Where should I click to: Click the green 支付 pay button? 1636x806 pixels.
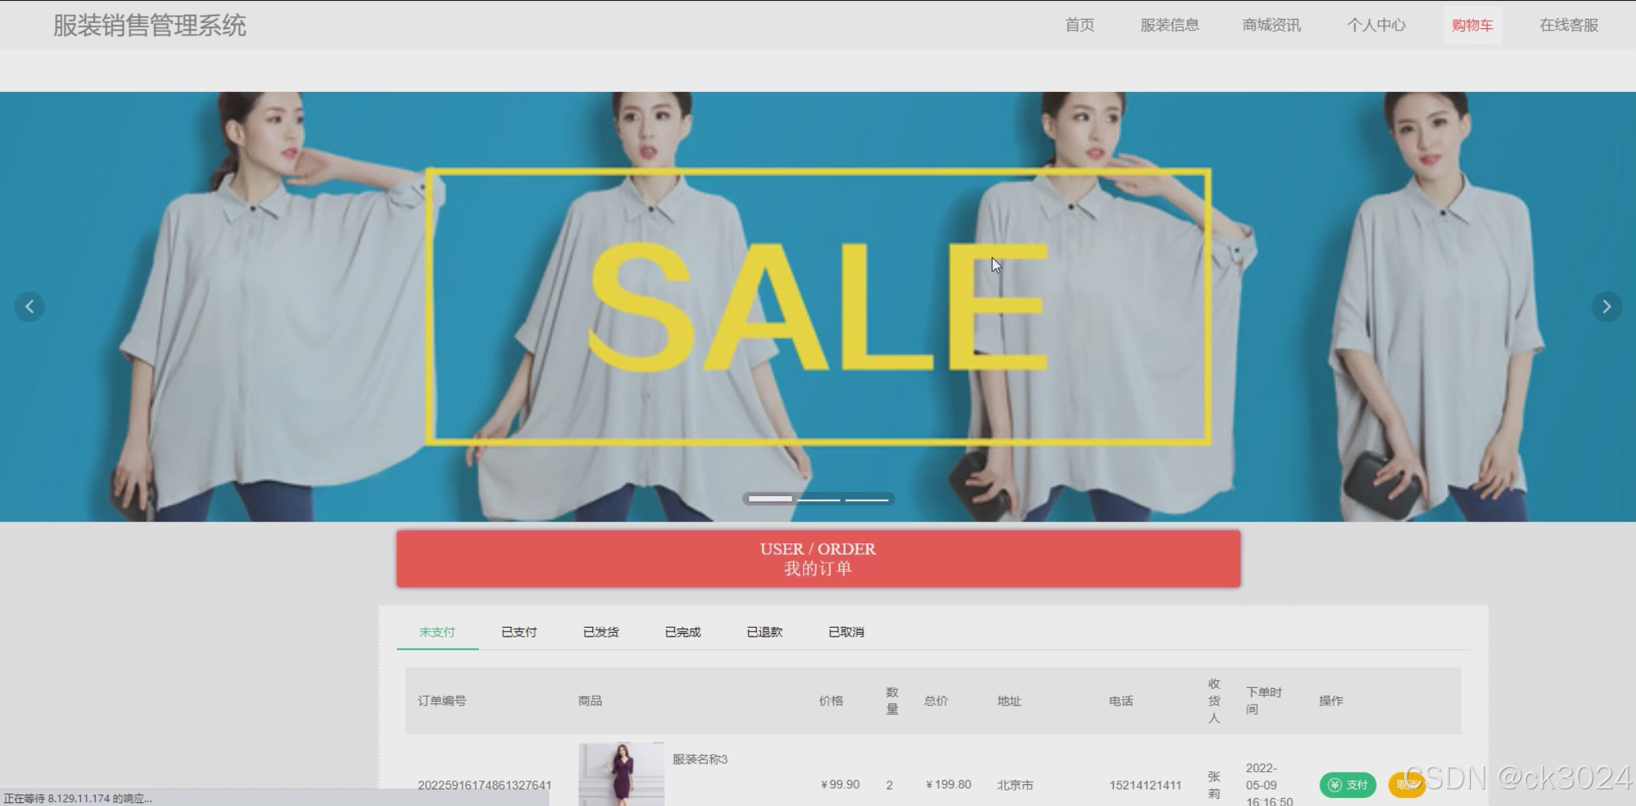coord(1347,784)
